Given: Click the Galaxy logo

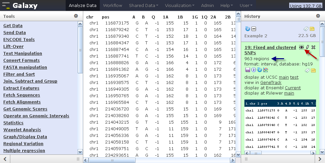Looking at the screenshot, I should [x=20, y=5].
